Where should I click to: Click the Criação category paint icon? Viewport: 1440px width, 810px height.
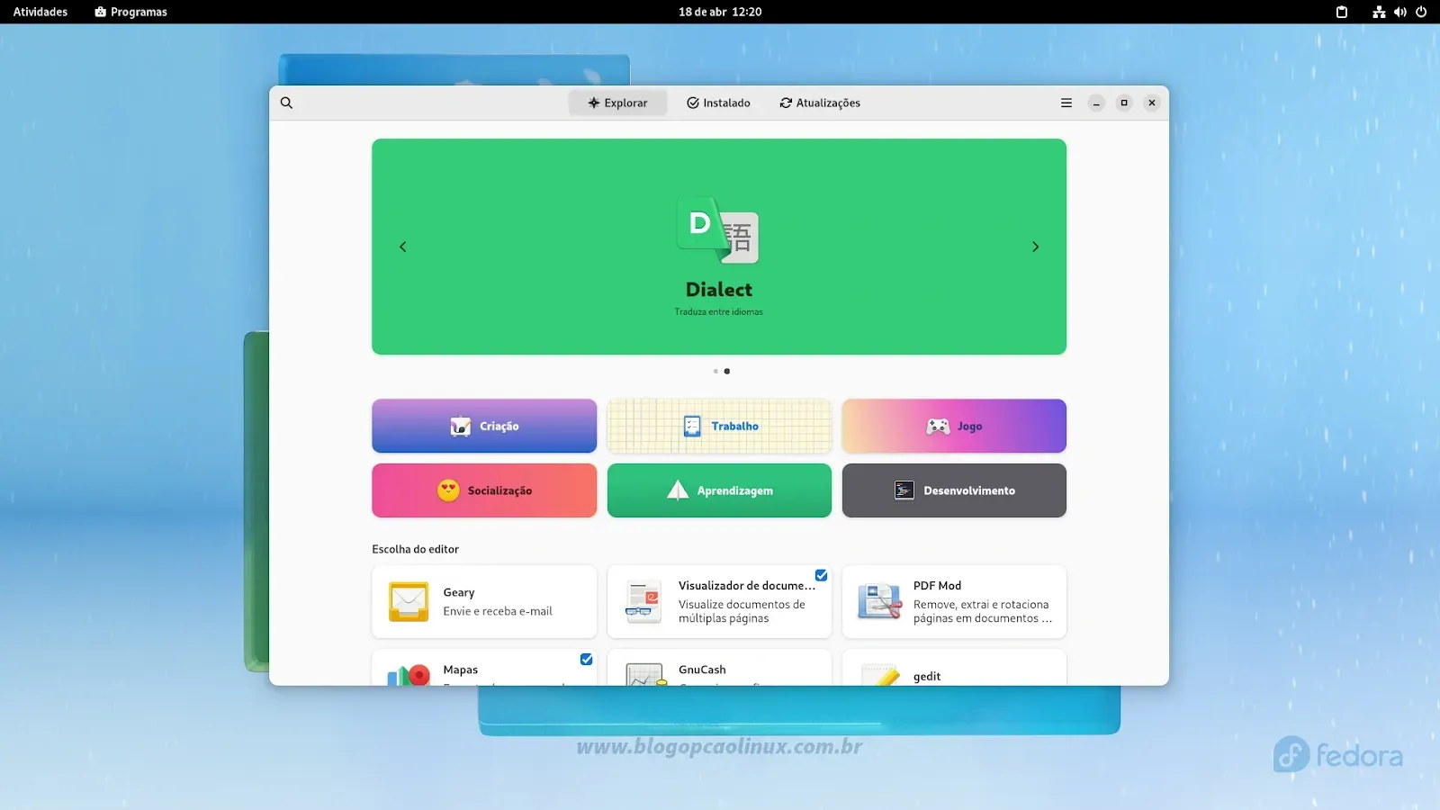pyautogui.click(x=461, y=426)
